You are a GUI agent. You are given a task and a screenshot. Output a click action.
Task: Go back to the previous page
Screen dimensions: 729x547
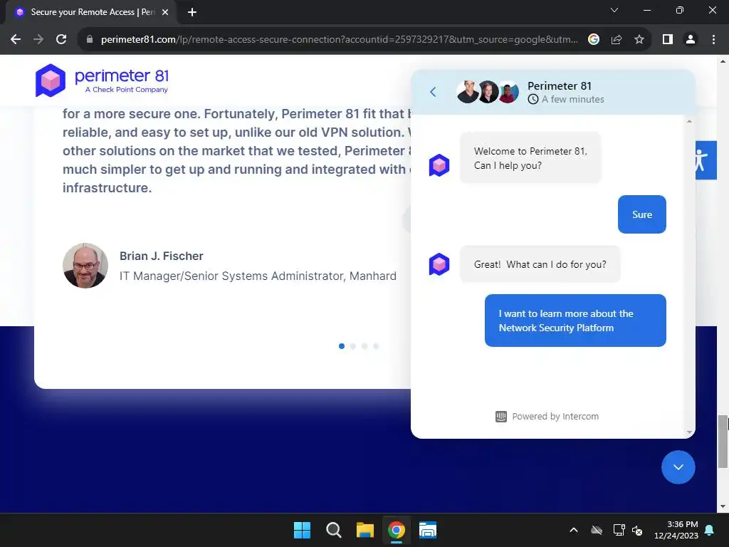pos(16,40)
